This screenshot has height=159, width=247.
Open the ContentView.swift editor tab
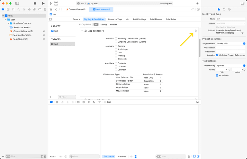pos(76,9)
